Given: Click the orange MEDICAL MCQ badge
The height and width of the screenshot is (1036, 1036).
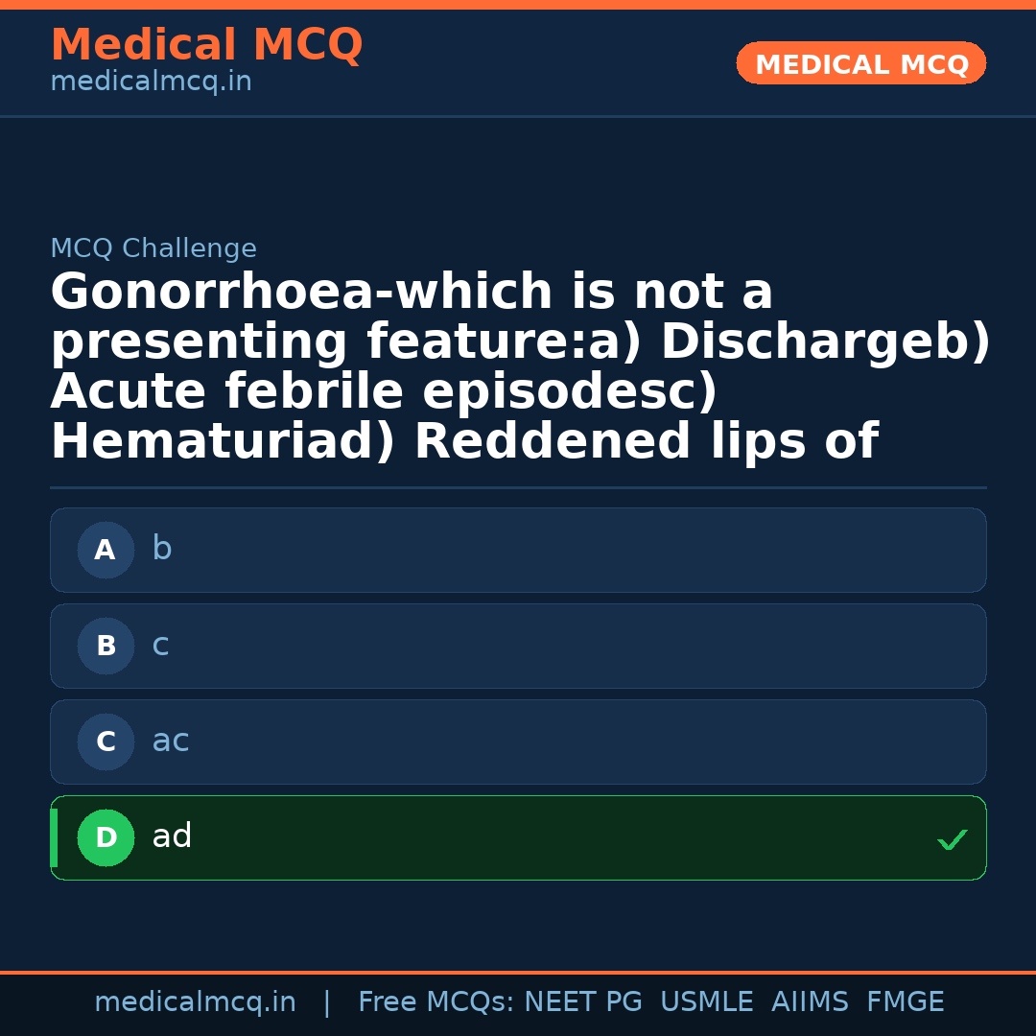Looking at the screenshot, I should (x=860, y=63).
